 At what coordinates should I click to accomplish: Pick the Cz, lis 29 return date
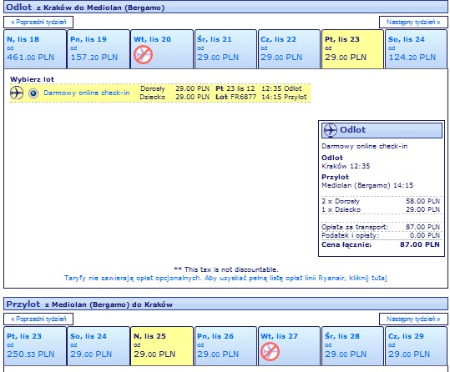416,346
